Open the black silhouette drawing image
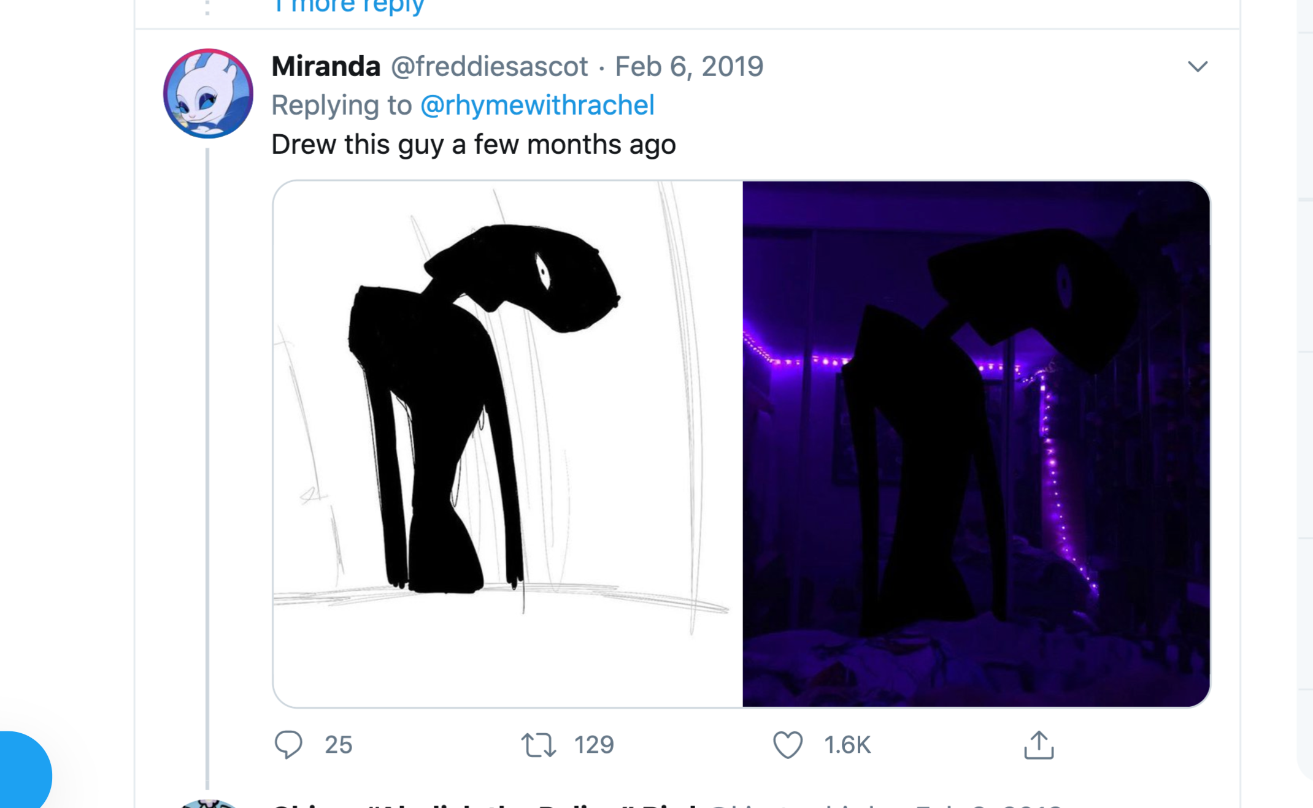The height and width of the screenshot is (808, 1313). pyautogui.click(x=507, y=444)
